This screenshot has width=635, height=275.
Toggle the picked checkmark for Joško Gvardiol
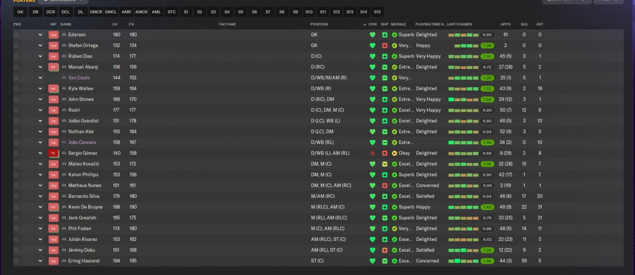[x=16, y=121]
